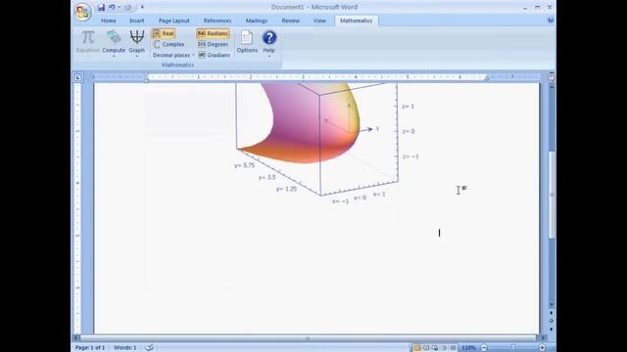Click the Zoom Out minus button
Viewport: 627px width, 352px height.
[484, 348]
